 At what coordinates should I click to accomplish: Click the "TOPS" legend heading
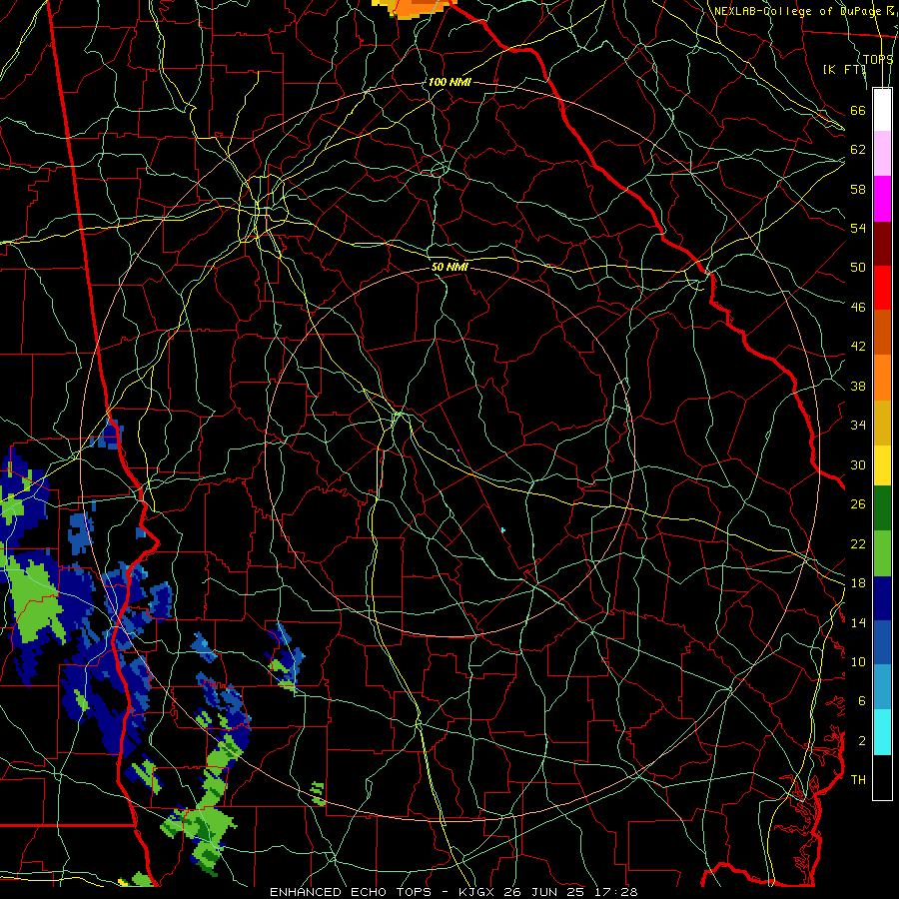coord(878,60)
